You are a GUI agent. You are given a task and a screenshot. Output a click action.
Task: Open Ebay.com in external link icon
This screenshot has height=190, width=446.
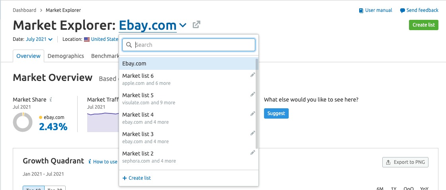(x=196, y=25)
